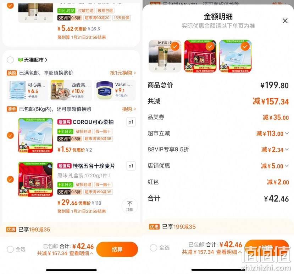Tap the orange 结算 checkout button
294x274 pixels.
click(117, 249)
